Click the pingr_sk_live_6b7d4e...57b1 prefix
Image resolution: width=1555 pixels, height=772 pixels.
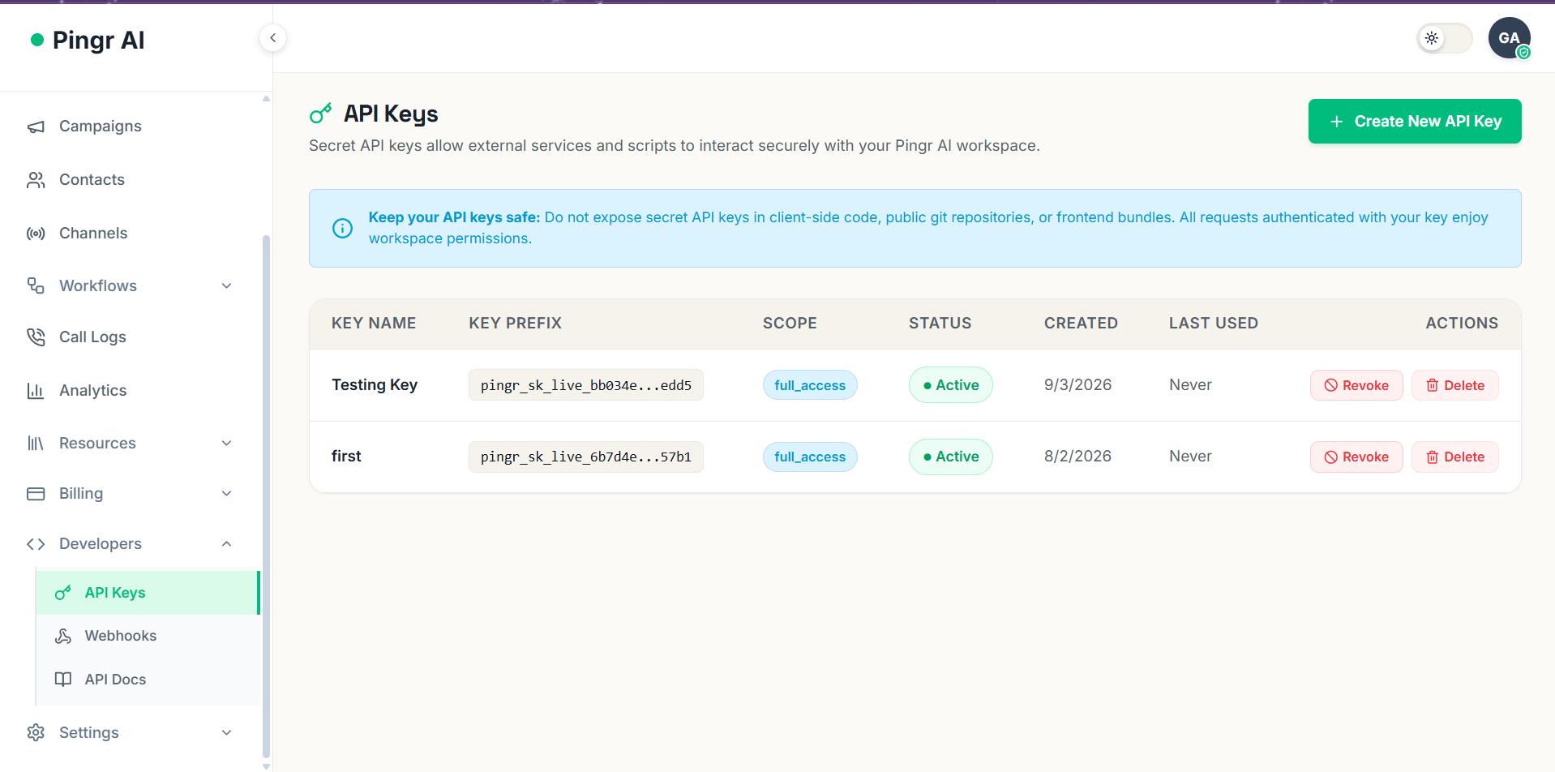[x=586, y=457]
